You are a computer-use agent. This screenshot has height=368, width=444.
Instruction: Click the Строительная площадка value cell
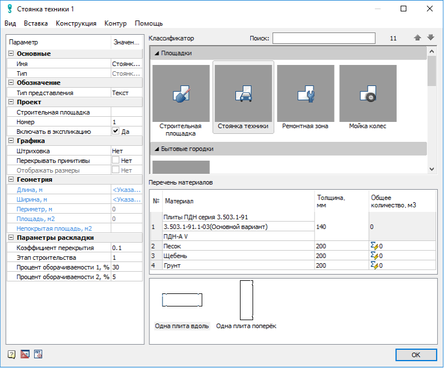(127, 112)
